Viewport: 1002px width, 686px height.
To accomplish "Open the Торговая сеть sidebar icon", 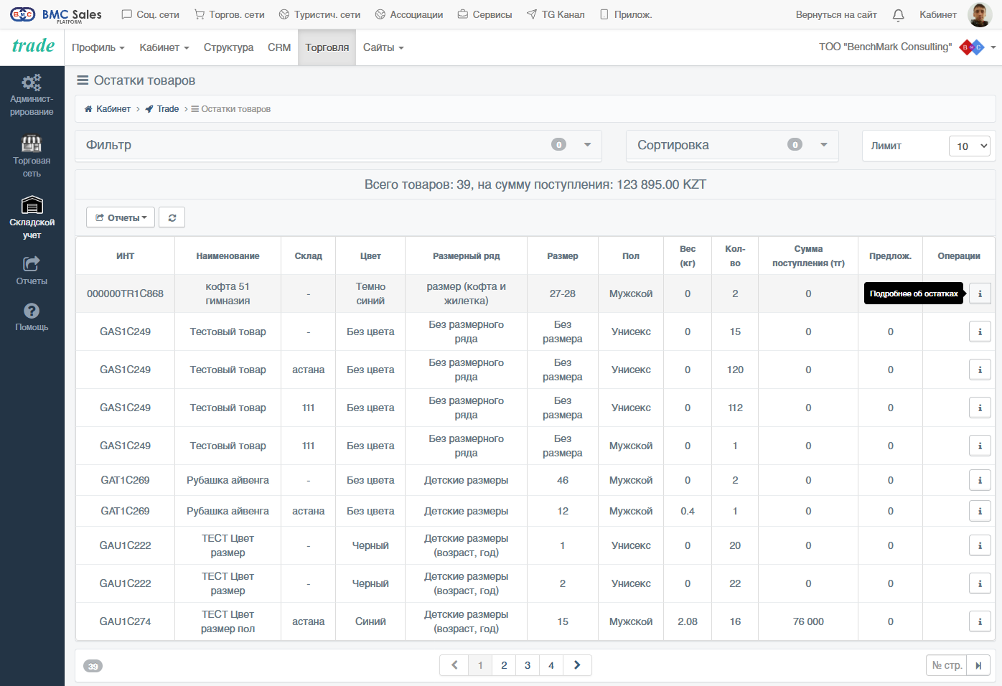I will pos(32,156).
